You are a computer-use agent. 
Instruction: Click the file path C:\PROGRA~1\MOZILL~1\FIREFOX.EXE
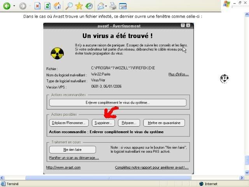coord(123,68)
